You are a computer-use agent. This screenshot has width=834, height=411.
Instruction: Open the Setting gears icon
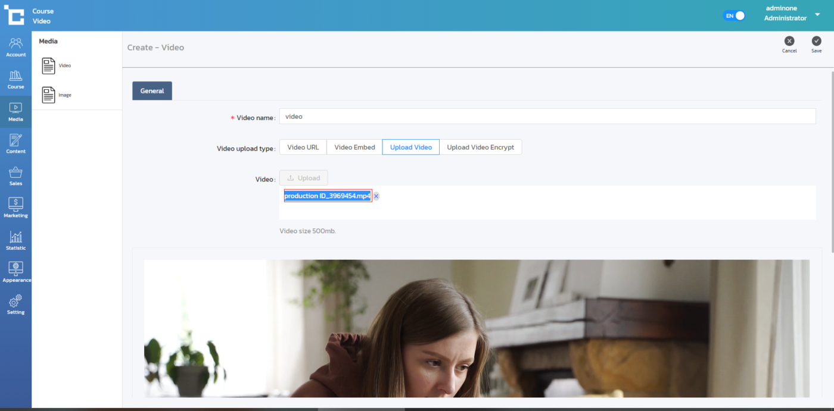(15, 303)
